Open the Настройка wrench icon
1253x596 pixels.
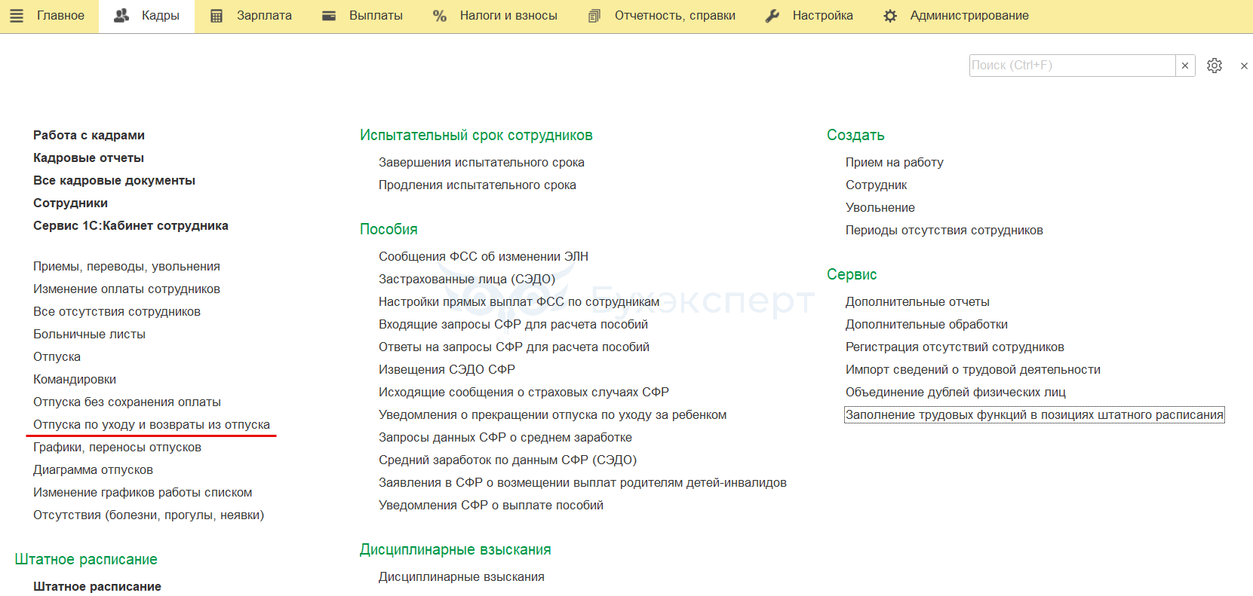[772, 16]
